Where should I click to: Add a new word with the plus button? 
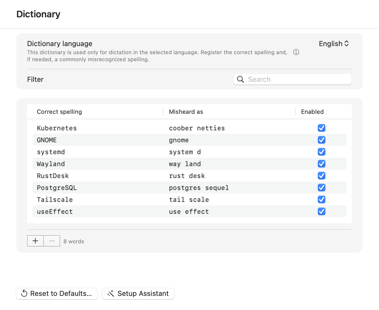[x=35, y=241]
